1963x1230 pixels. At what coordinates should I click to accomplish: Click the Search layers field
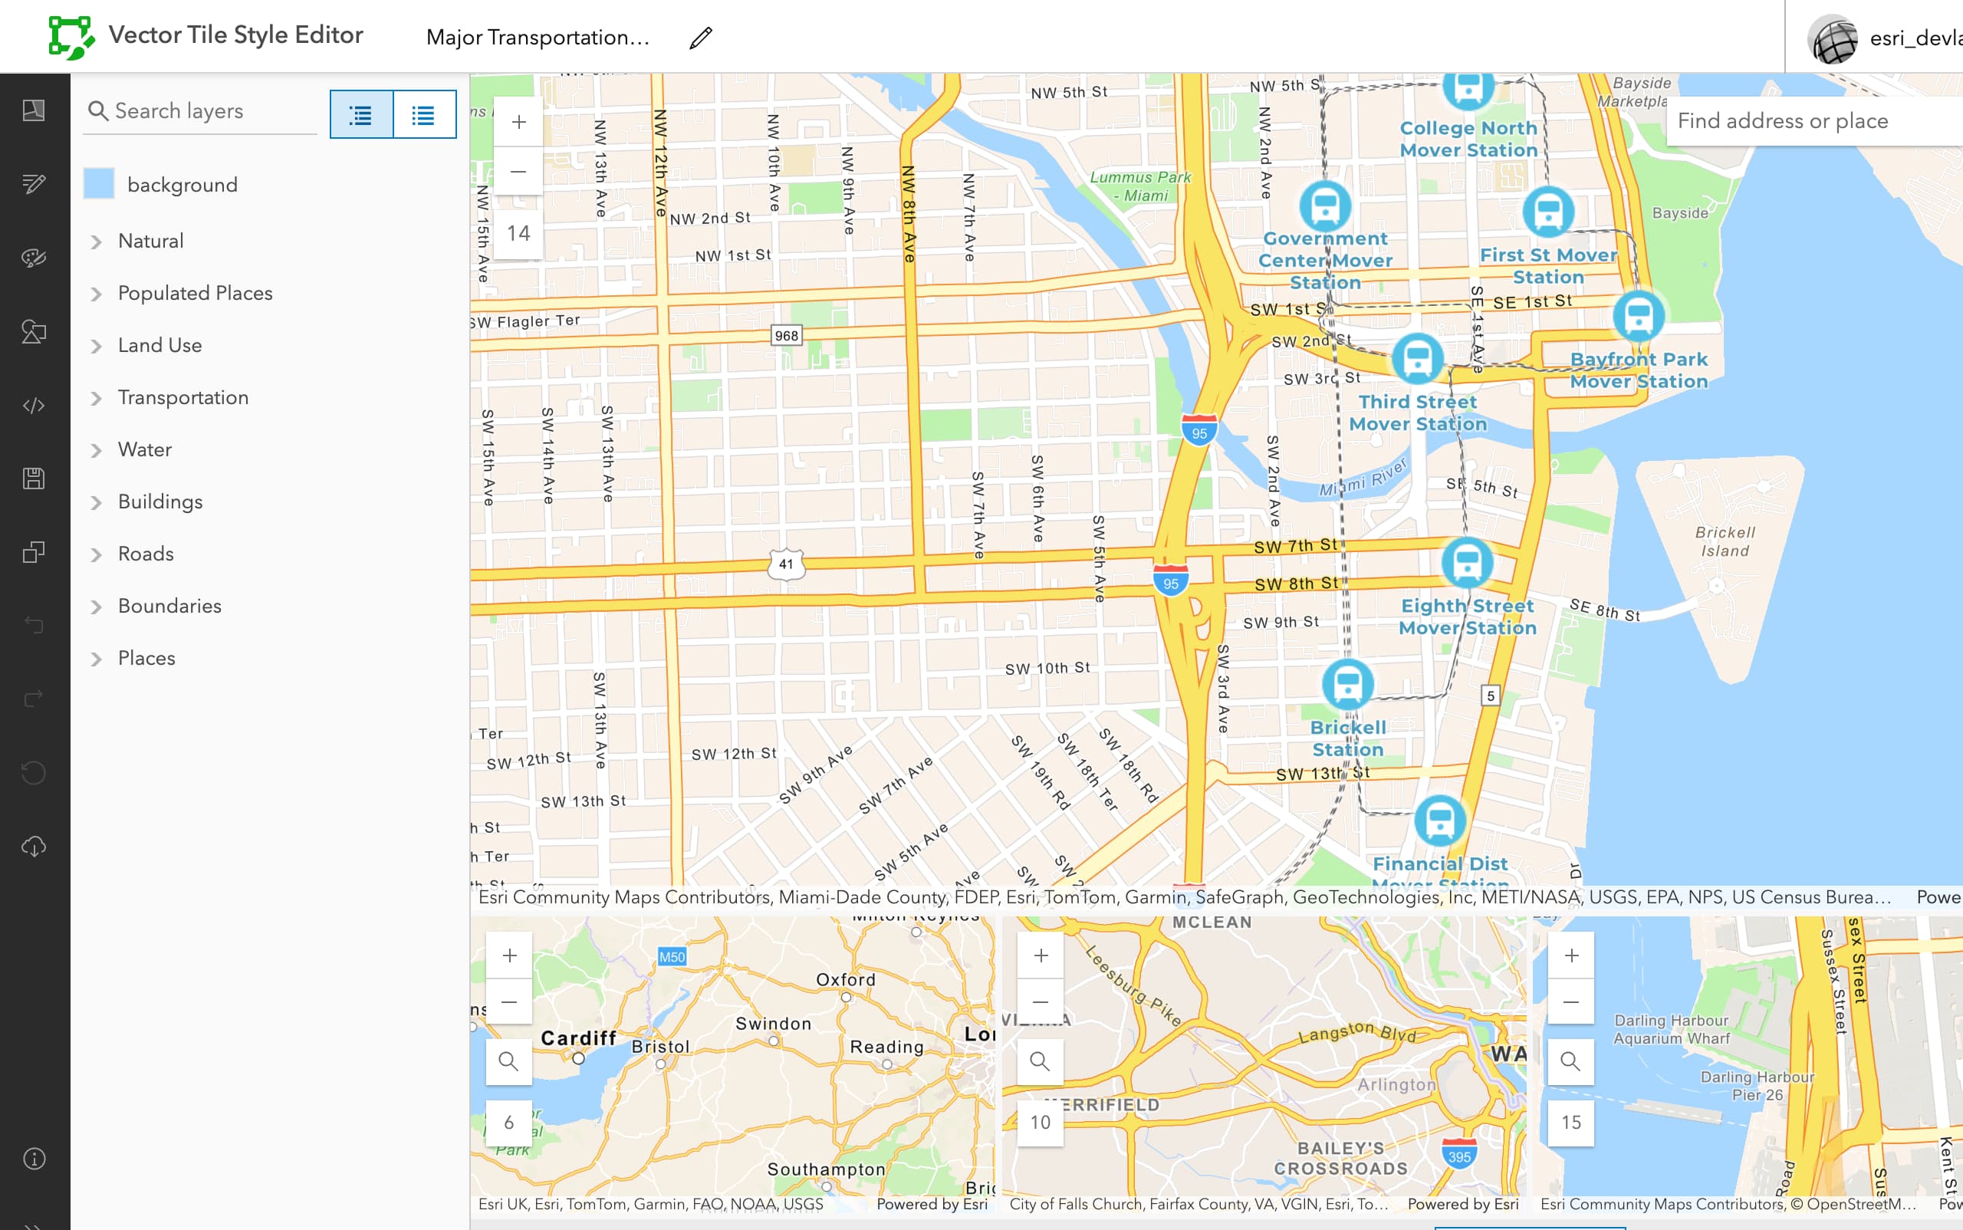click(201, 110)
